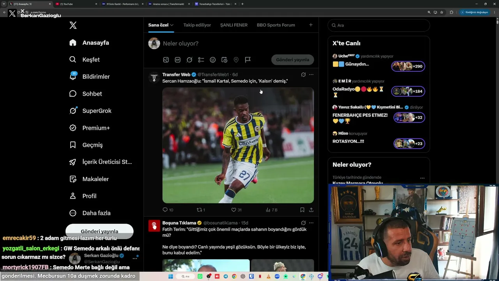Switch to Fenerbahçe Transferleri browser tab
This screenshot has width=499, height=281.
pos(215,4)
